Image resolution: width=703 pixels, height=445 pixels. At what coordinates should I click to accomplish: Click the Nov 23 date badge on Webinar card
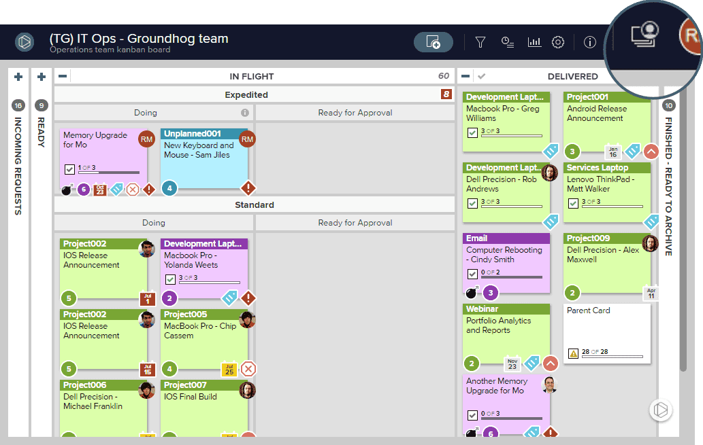tap(512, 364)
